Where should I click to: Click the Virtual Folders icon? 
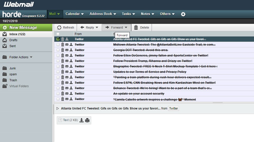click(x=4, y=86)
